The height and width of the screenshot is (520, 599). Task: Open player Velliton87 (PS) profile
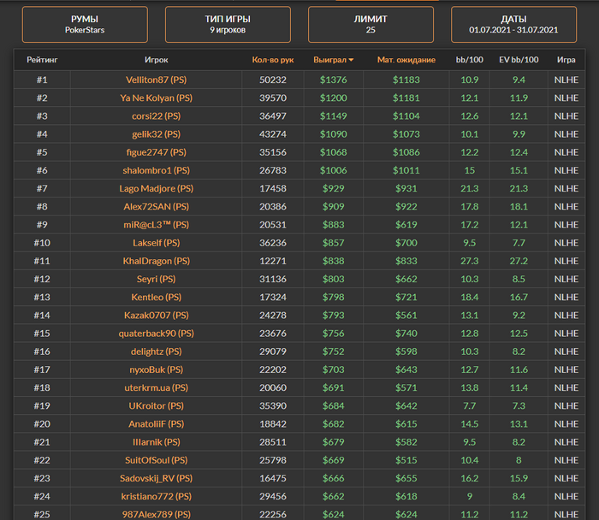[157, 80]
